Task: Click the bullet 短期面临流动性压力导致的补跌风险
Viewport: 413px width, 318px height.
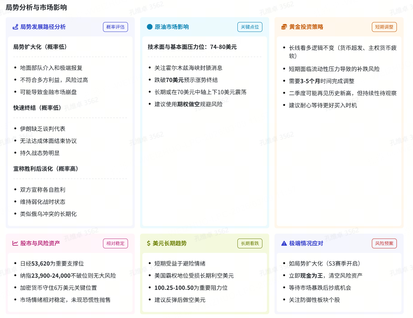Action: point(334,69)
